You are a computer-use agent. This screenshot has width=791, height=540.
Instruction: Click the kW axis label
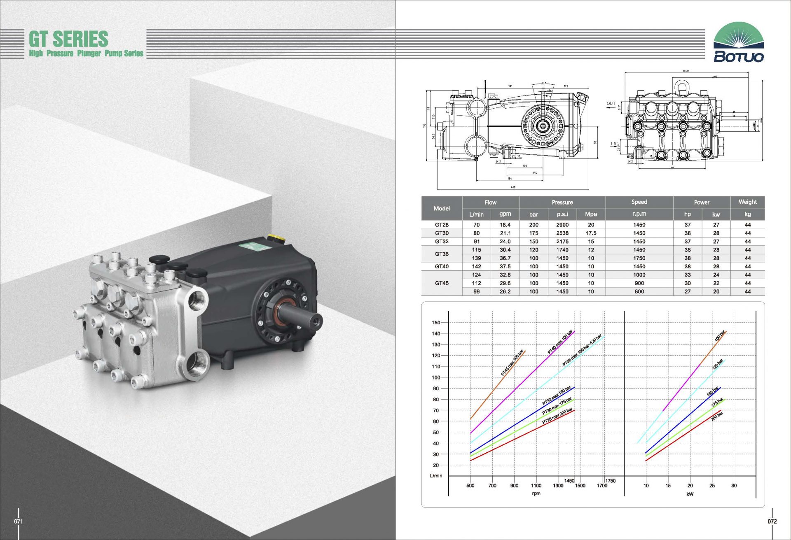[690, 494]
